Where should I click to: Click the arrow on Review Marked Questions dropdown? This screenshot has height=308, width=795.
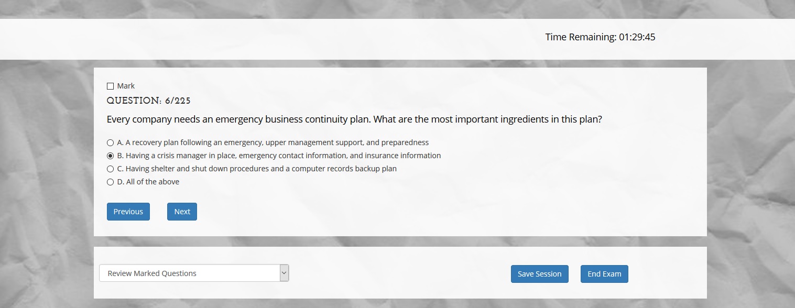click(284, 273)
